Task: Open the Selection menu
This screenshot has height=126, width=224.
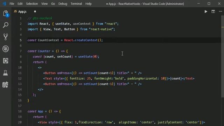Action: pos(32,4)
